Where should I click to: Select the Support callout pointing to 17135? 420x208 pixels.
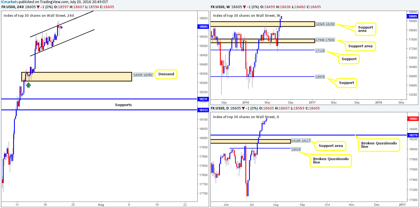(349, 59)
